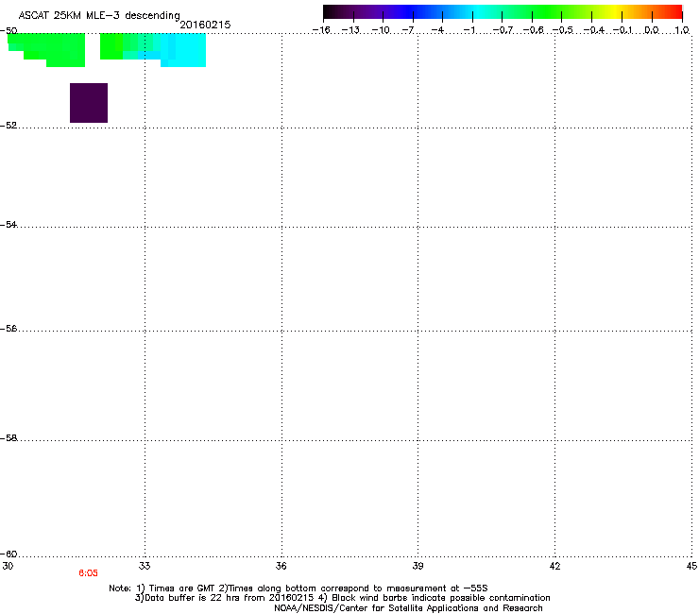The image size is (699, 614).
Task: Click the color bar label -0.4
Action: [x=593, y=30]
